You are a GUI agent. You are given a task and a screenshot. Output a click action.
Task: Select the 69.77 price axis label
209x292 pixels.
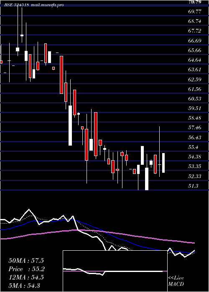coord(195,12)
